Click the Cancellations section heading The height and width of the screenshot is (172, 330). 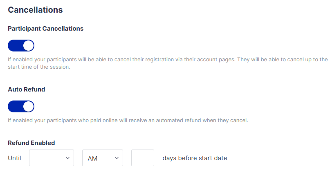pyautogui.click(x=35, y=9)
